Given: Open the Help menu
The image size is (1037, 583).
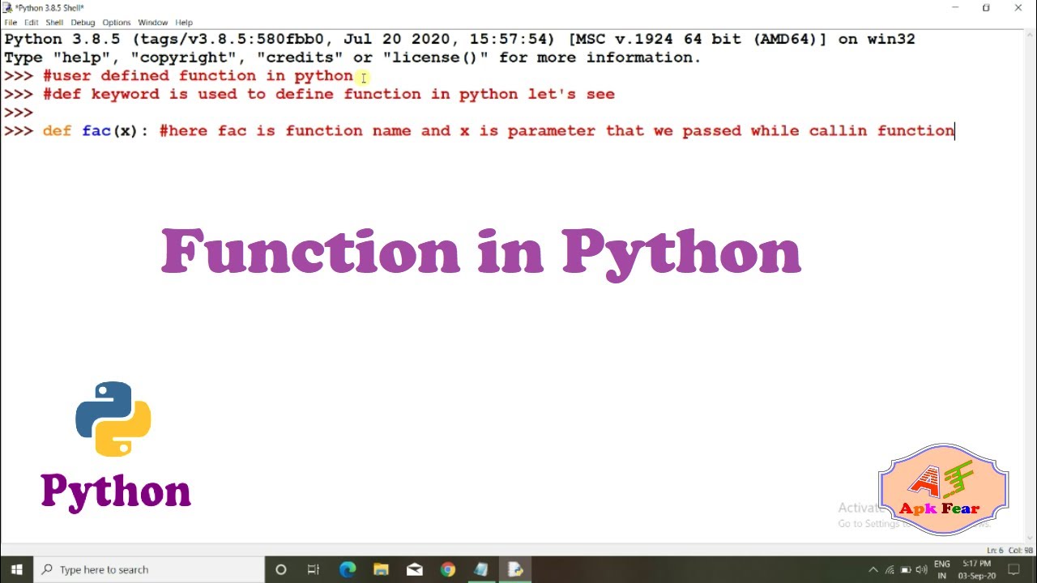Looking at the screenshot, I should click(x=184, y=23).
